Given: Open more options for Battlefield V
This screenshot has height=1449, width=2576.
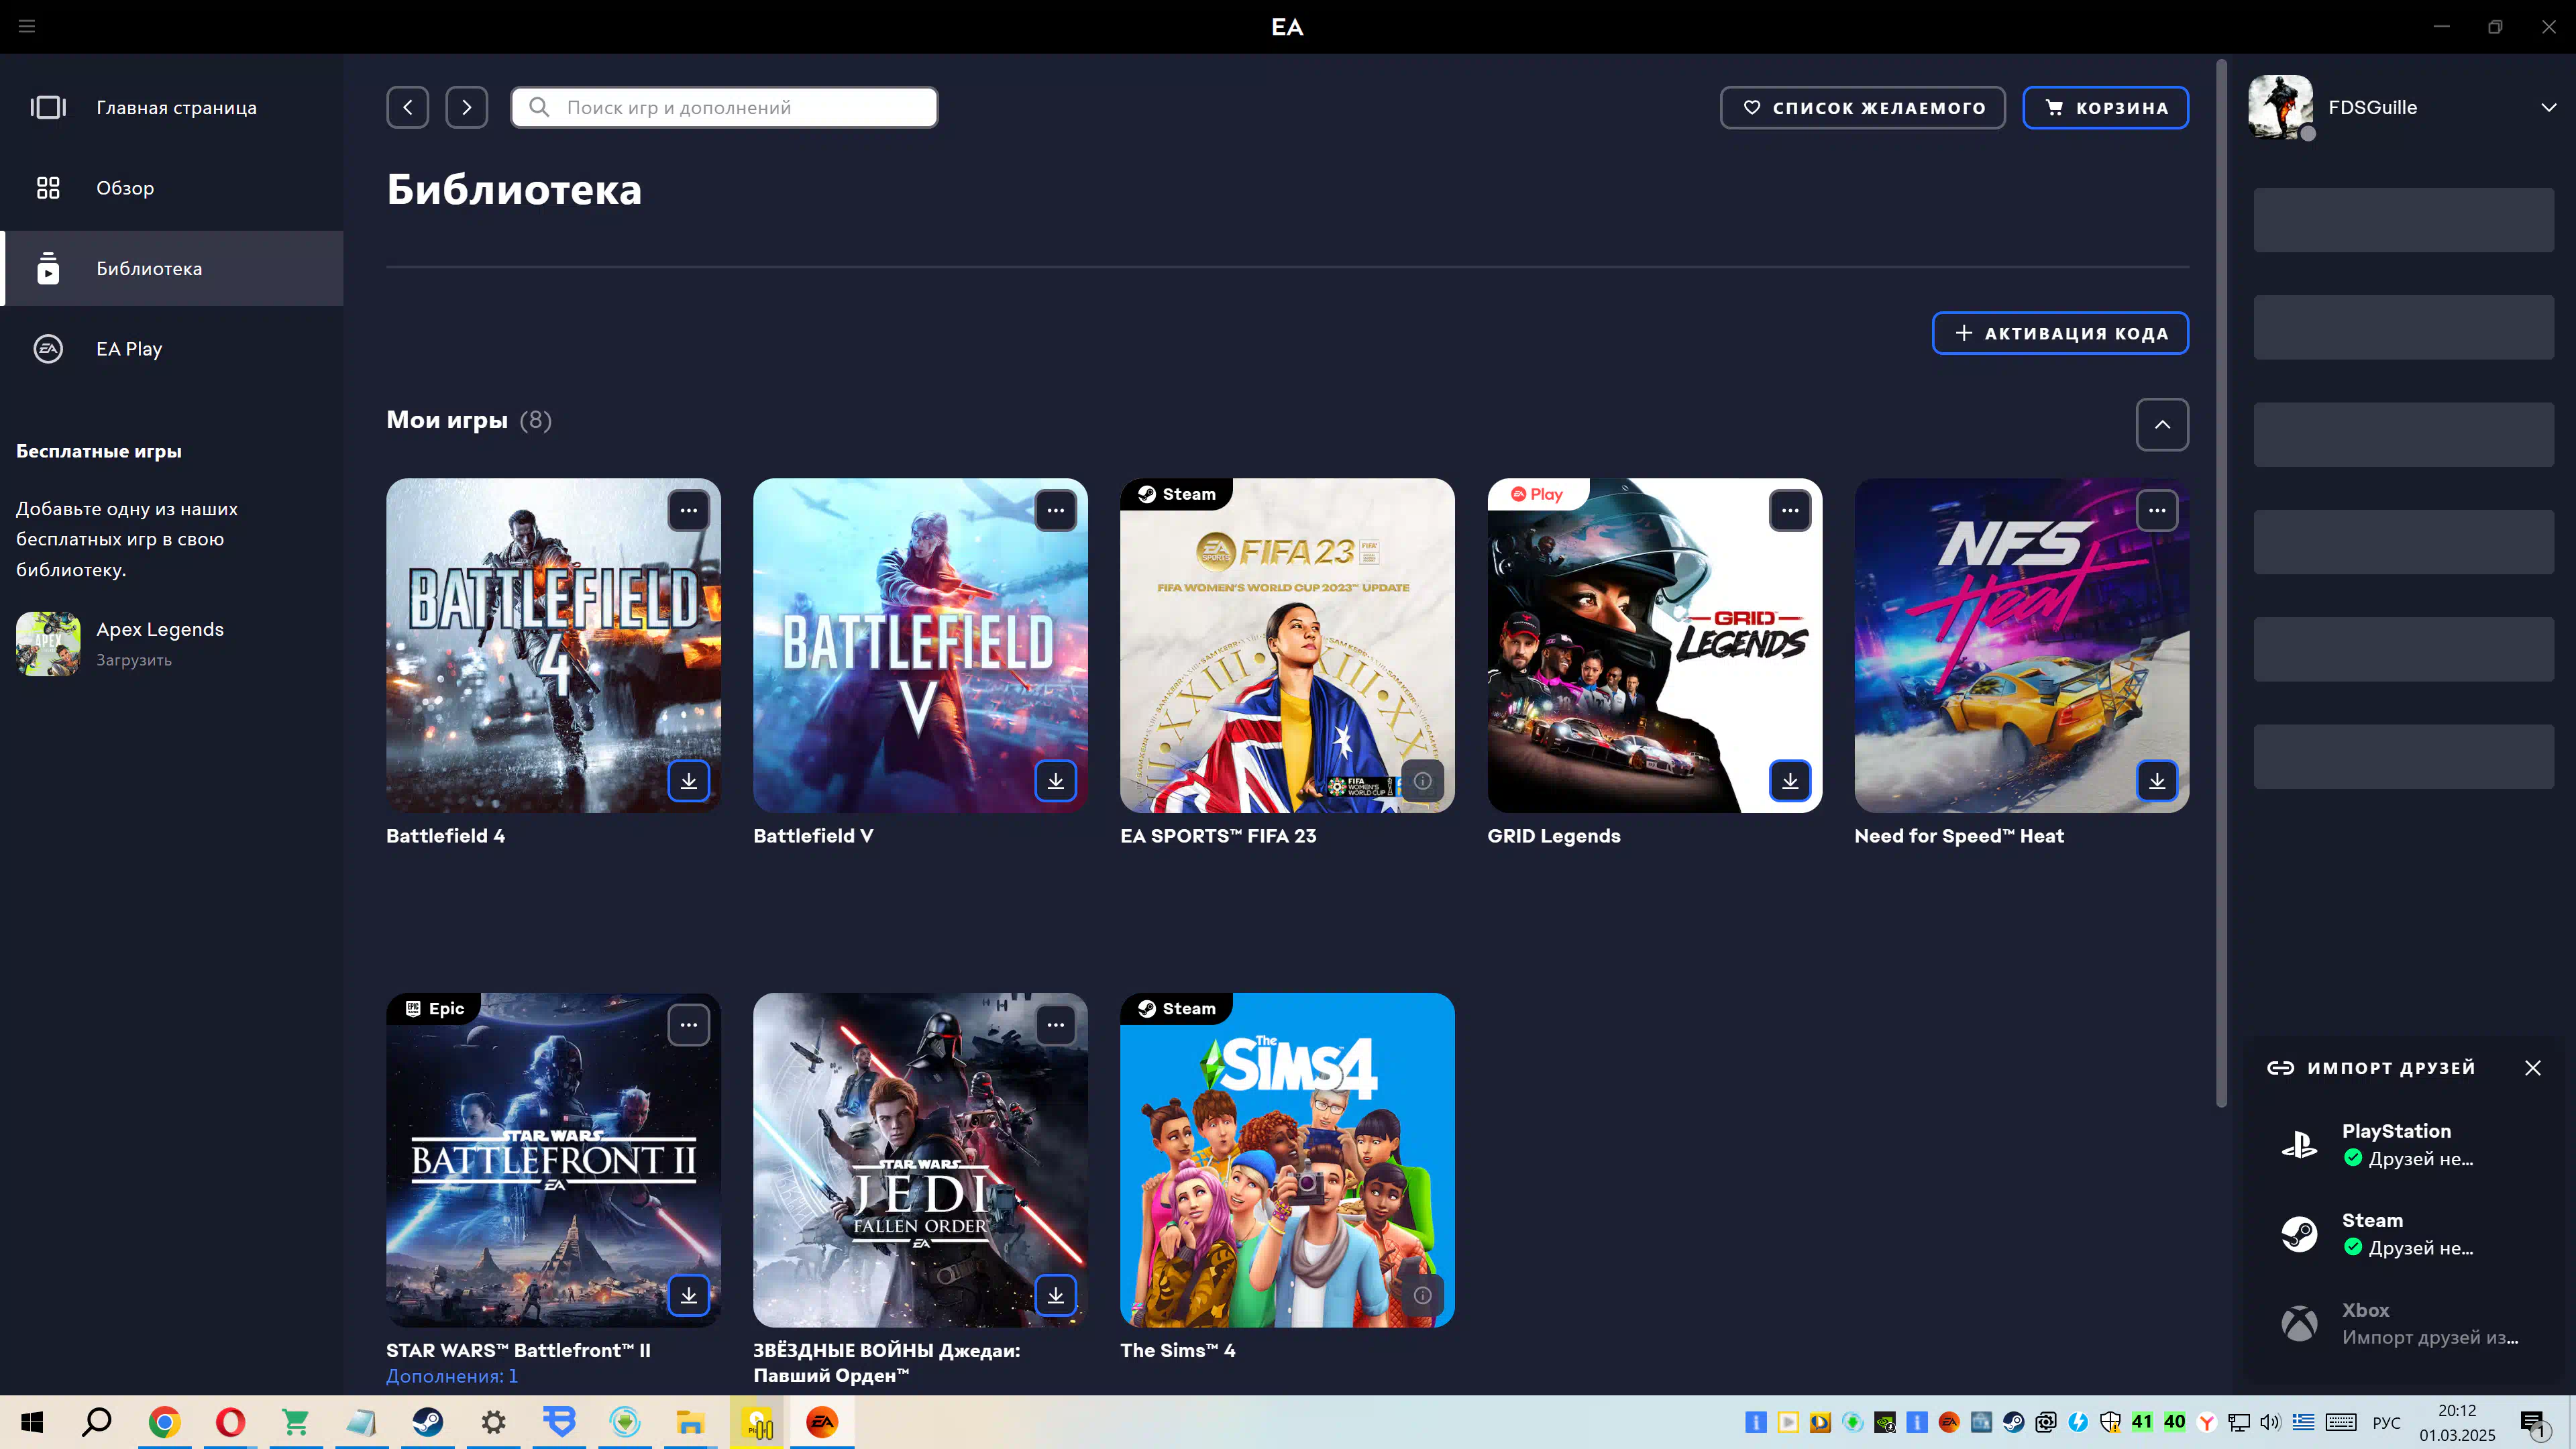Looking at the screenshot, I should tap(1056, 511).
